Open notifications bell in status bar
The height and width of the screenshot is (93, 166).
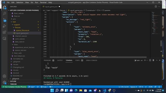159,87
